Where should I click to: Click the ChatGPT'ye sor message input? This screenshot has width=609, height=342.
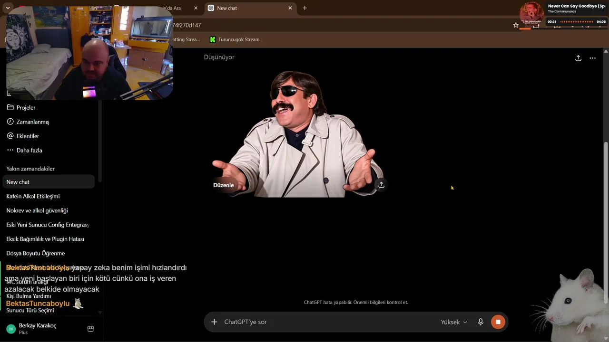328,322
